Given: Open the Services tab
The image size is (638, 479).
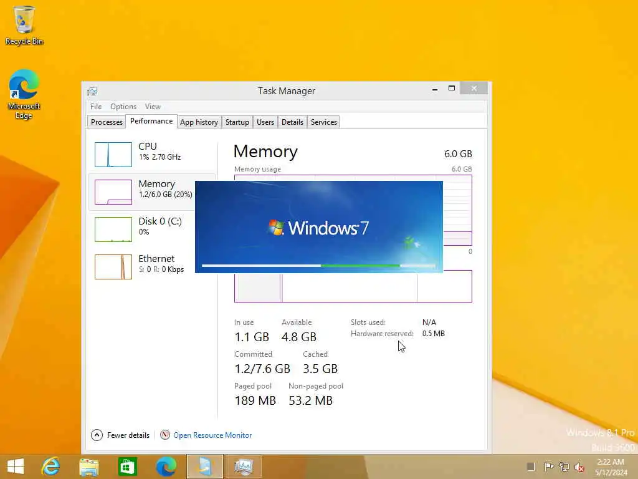Looking at the screenshot, I should click(324, 122).
